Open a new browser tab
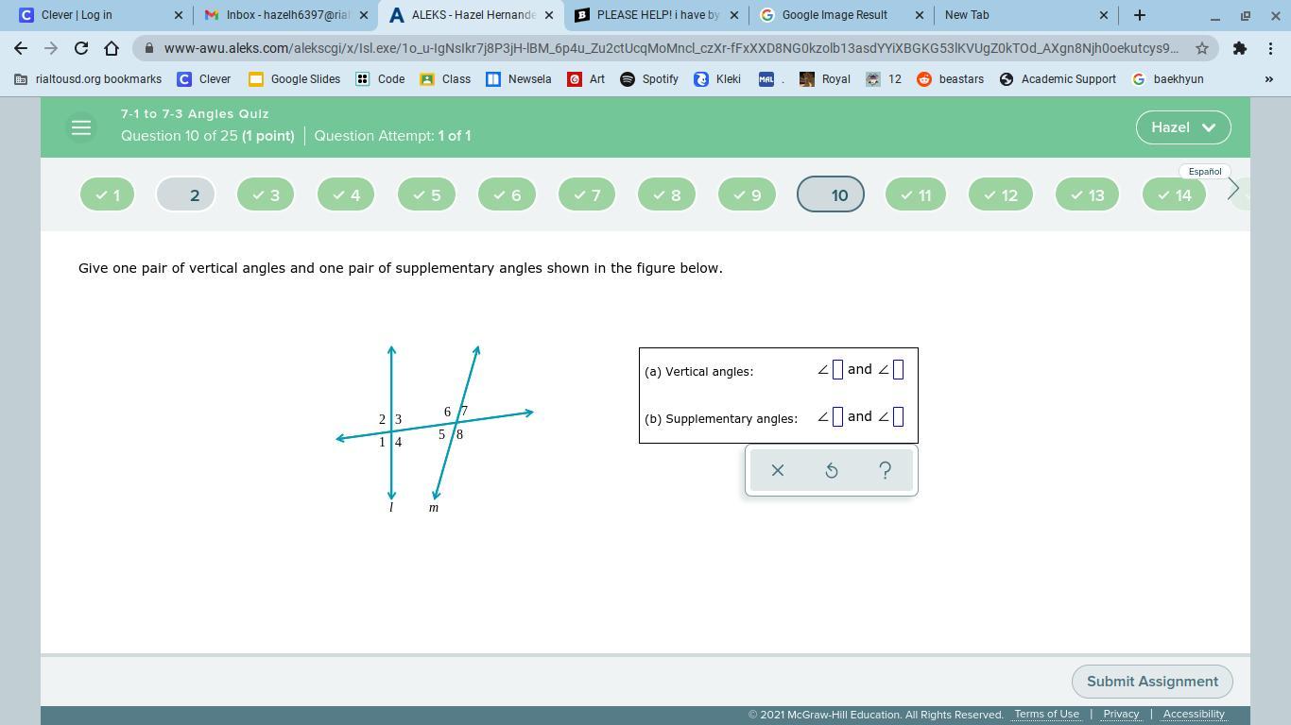 coord(1140,15)
